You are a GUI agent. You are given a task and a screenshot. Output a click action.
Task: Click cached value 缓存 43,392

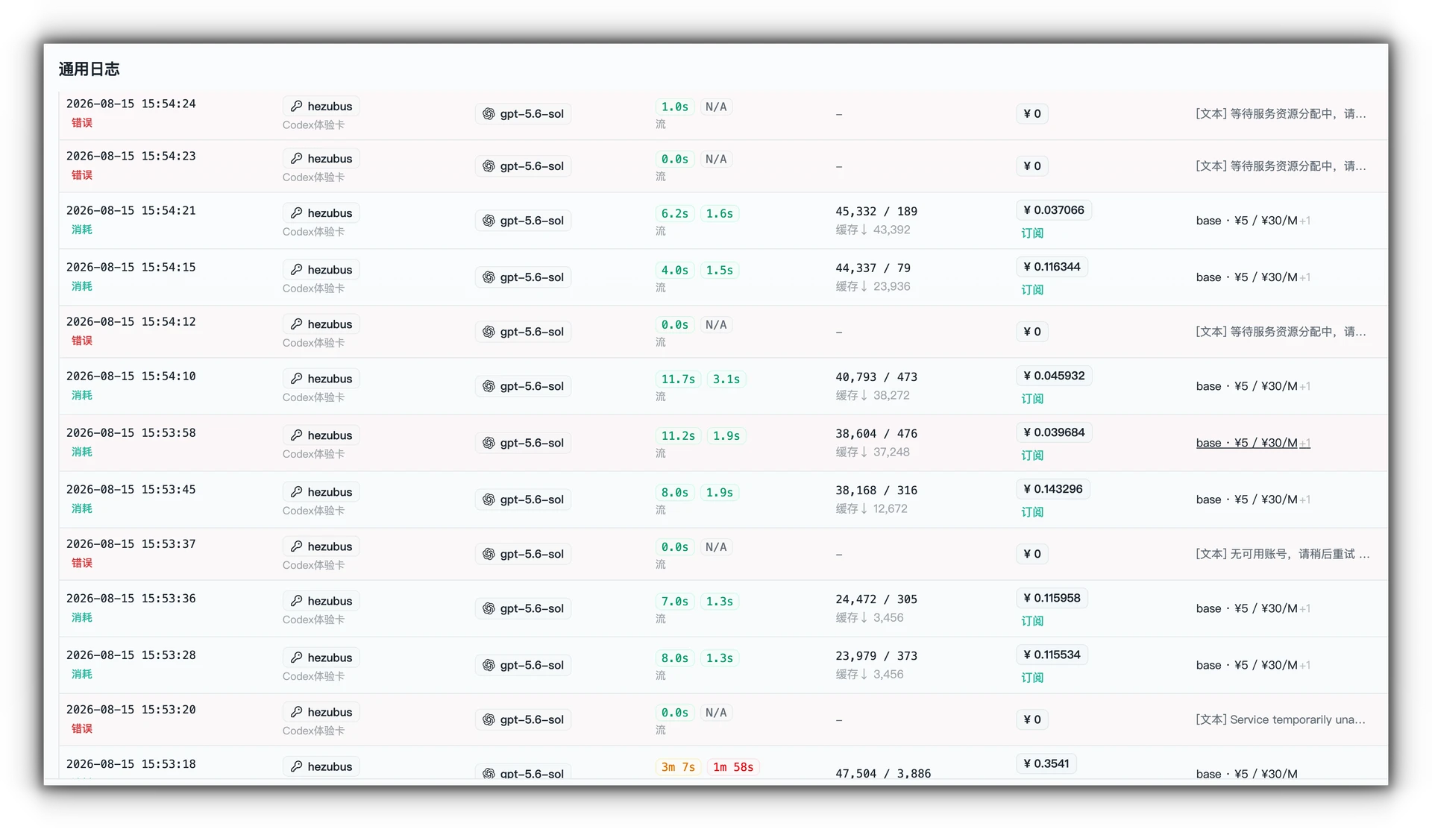point(873,230)
